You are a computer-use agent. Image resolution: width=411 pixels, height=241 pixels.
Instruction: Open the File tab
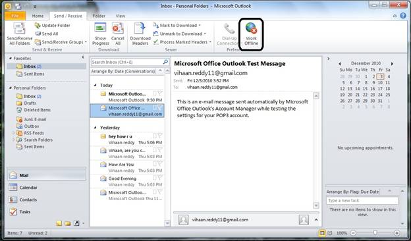[x=15, y=16]
